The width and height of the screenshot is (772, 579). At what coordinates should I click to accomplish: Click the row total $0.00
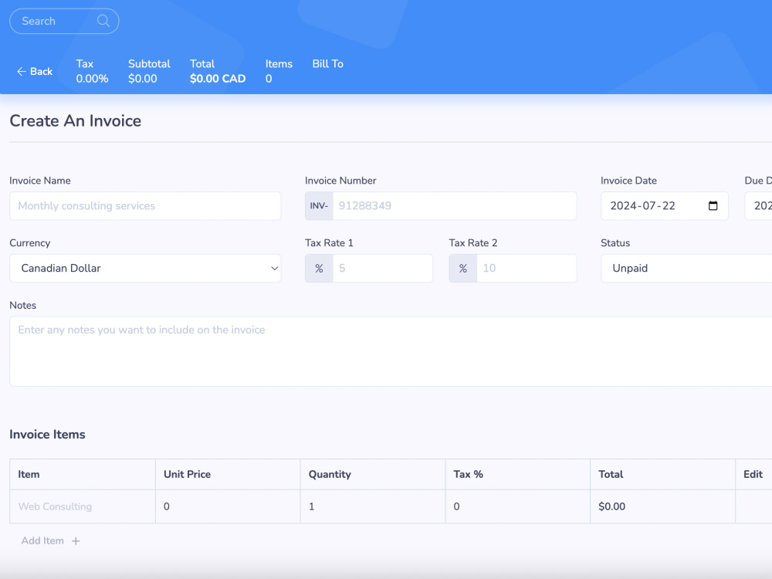(611, 506)
